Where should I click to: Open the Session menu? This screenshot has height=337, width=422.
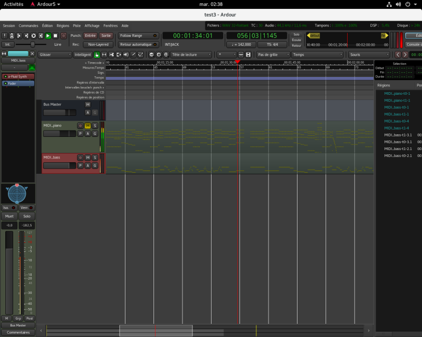9,26
